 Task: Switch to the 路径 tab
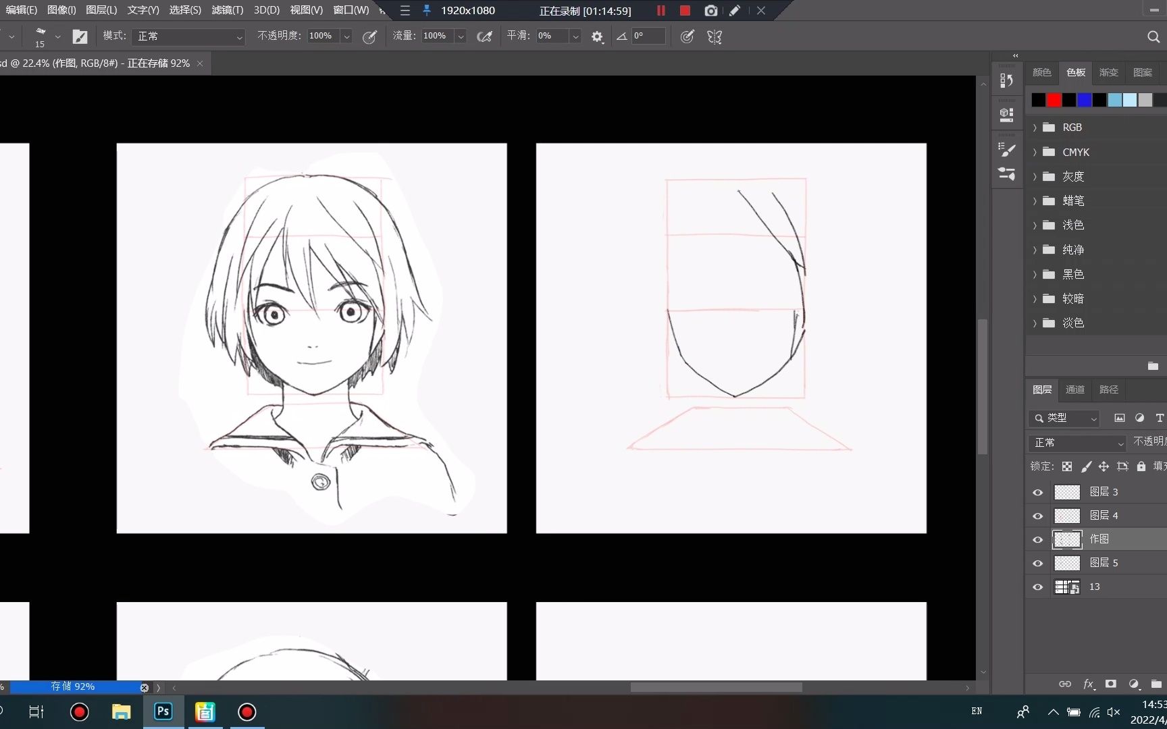pos(1109,389)
